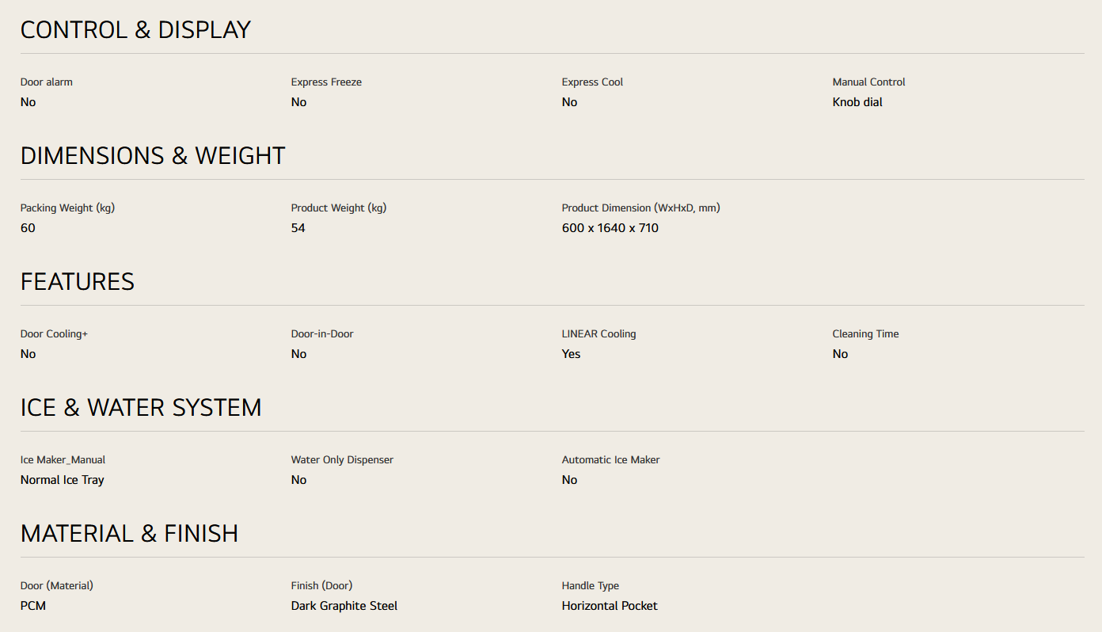Screen dimensions: 1102x632
Task: Select the Door Cooling+ label
Action: [54, 334]
